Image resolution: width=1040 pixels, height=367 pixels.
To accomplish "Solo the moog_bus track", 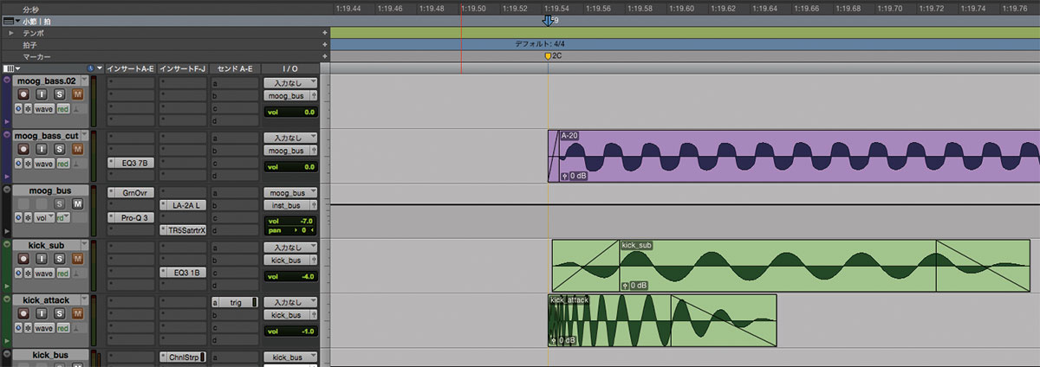I will point(59,203).
